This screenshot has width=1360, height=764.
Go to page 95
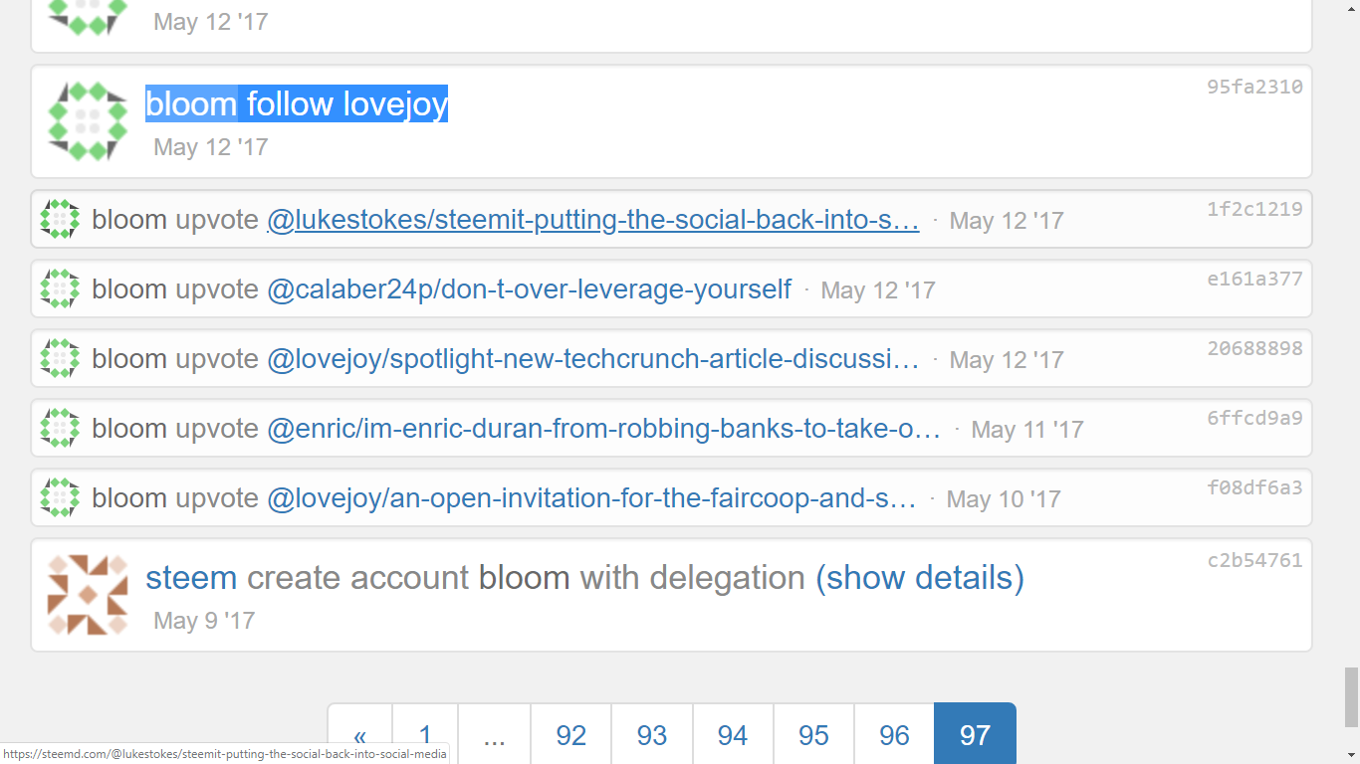813,735
